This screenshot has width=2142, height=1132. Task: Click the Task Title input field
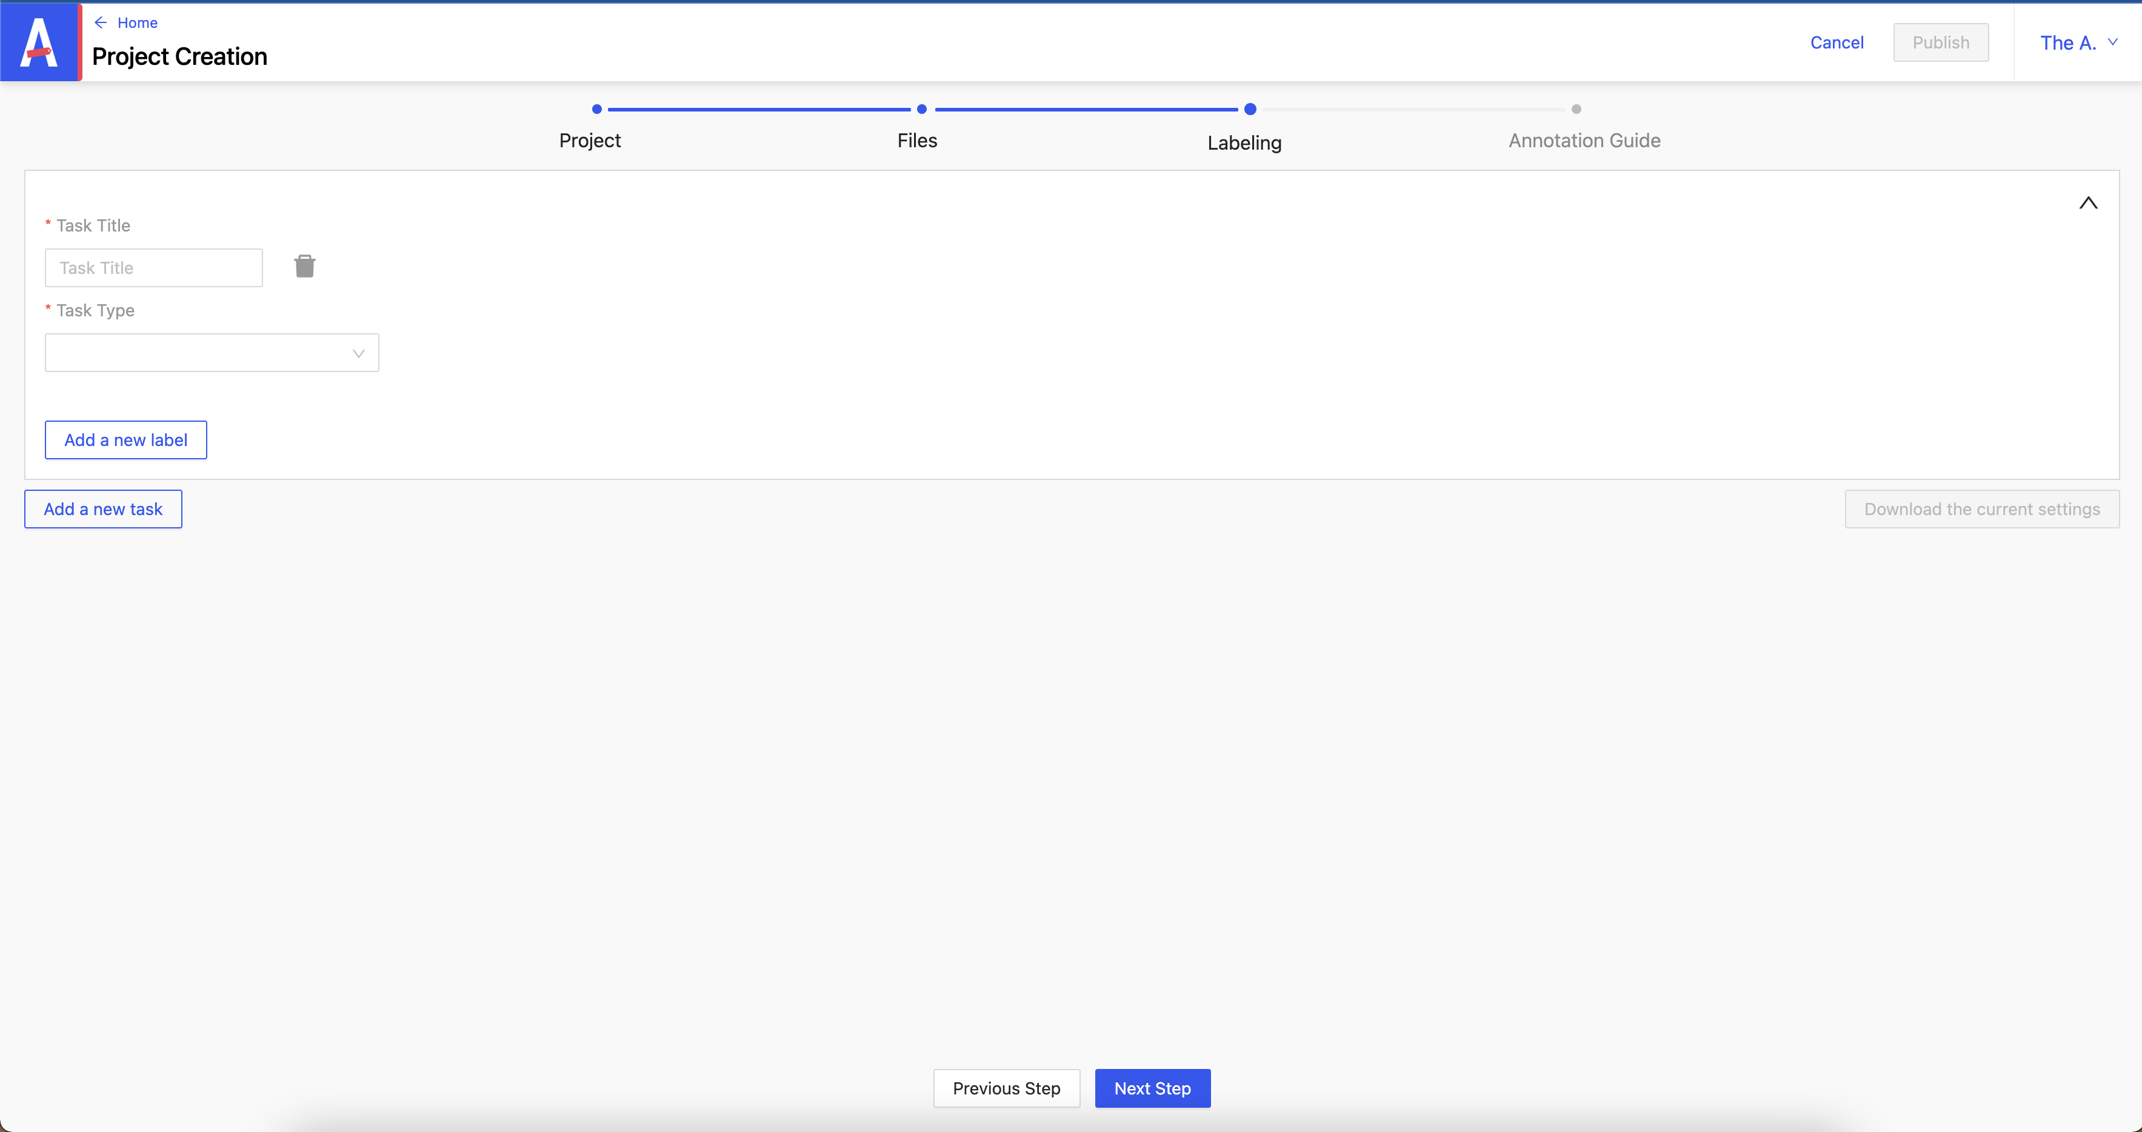tap(153, 267)
